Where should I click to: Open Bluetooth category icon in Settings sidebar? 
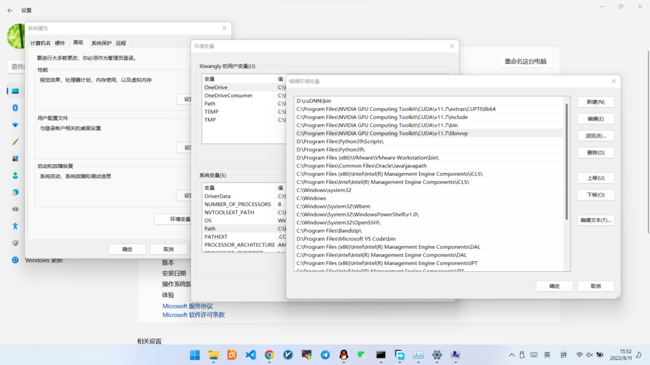[x=15, y=108]
